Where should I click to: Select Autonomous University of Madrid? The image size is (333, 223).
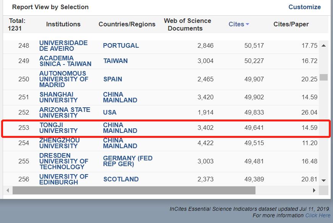[x=64, y=79]
